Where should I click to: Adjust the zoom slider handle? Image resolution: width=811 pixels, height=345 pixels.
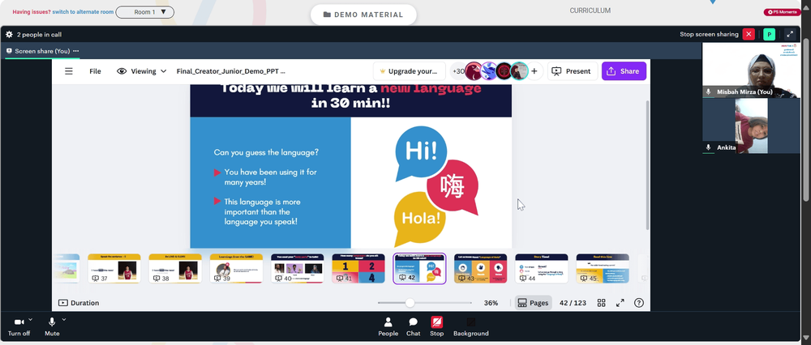410,303
